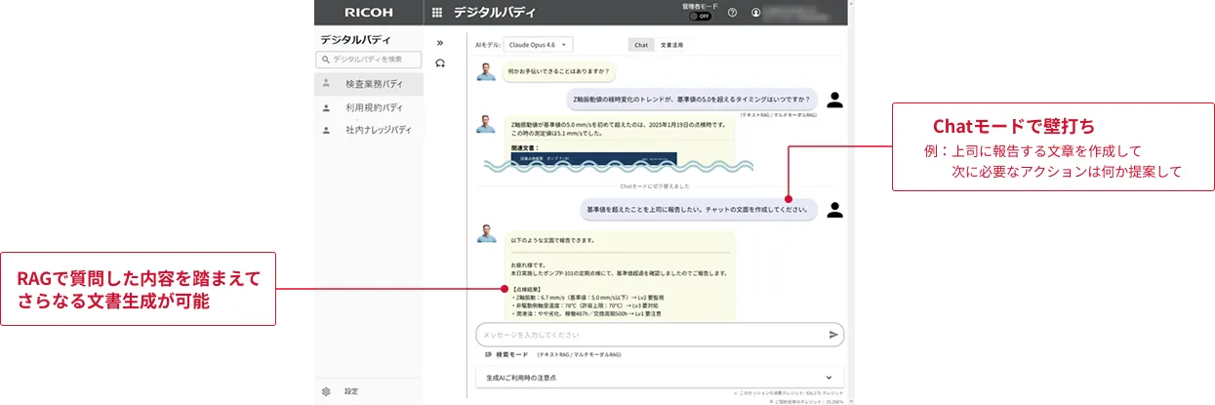Click the Chatモードに切り替えました notice
1215x405 pixels.
click(655, 185)
